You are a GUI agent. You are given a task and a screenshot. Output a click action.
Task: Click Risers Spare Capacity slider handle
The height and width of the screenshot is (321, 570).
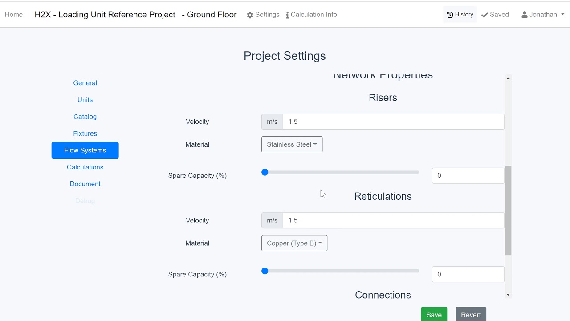(x=265, y=172)
